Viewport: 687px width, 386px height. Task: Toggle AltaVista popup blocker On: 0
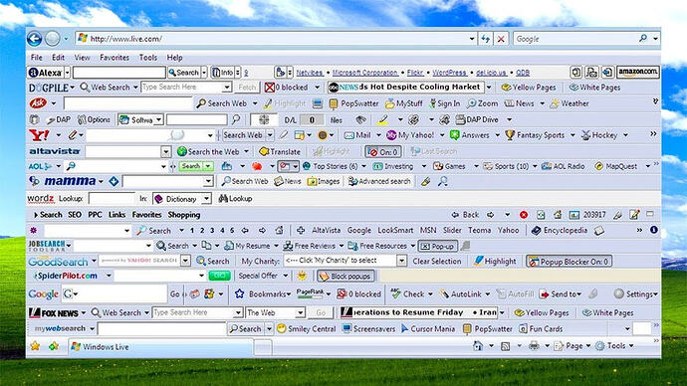383,152
